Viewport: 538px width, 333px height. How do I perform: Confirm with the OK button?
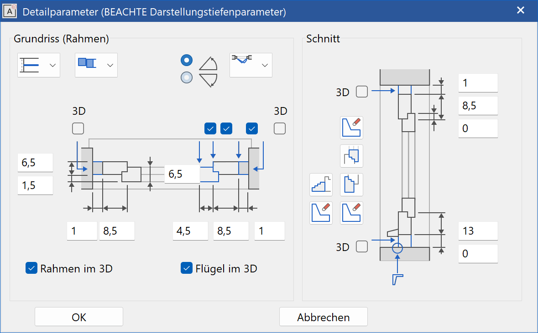point(79,317)
